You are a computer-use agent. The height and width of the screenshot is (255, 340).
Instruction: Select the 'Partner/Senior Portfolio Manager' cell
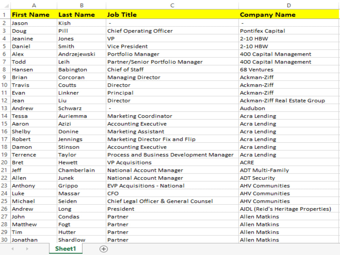[x=172, y=62]
